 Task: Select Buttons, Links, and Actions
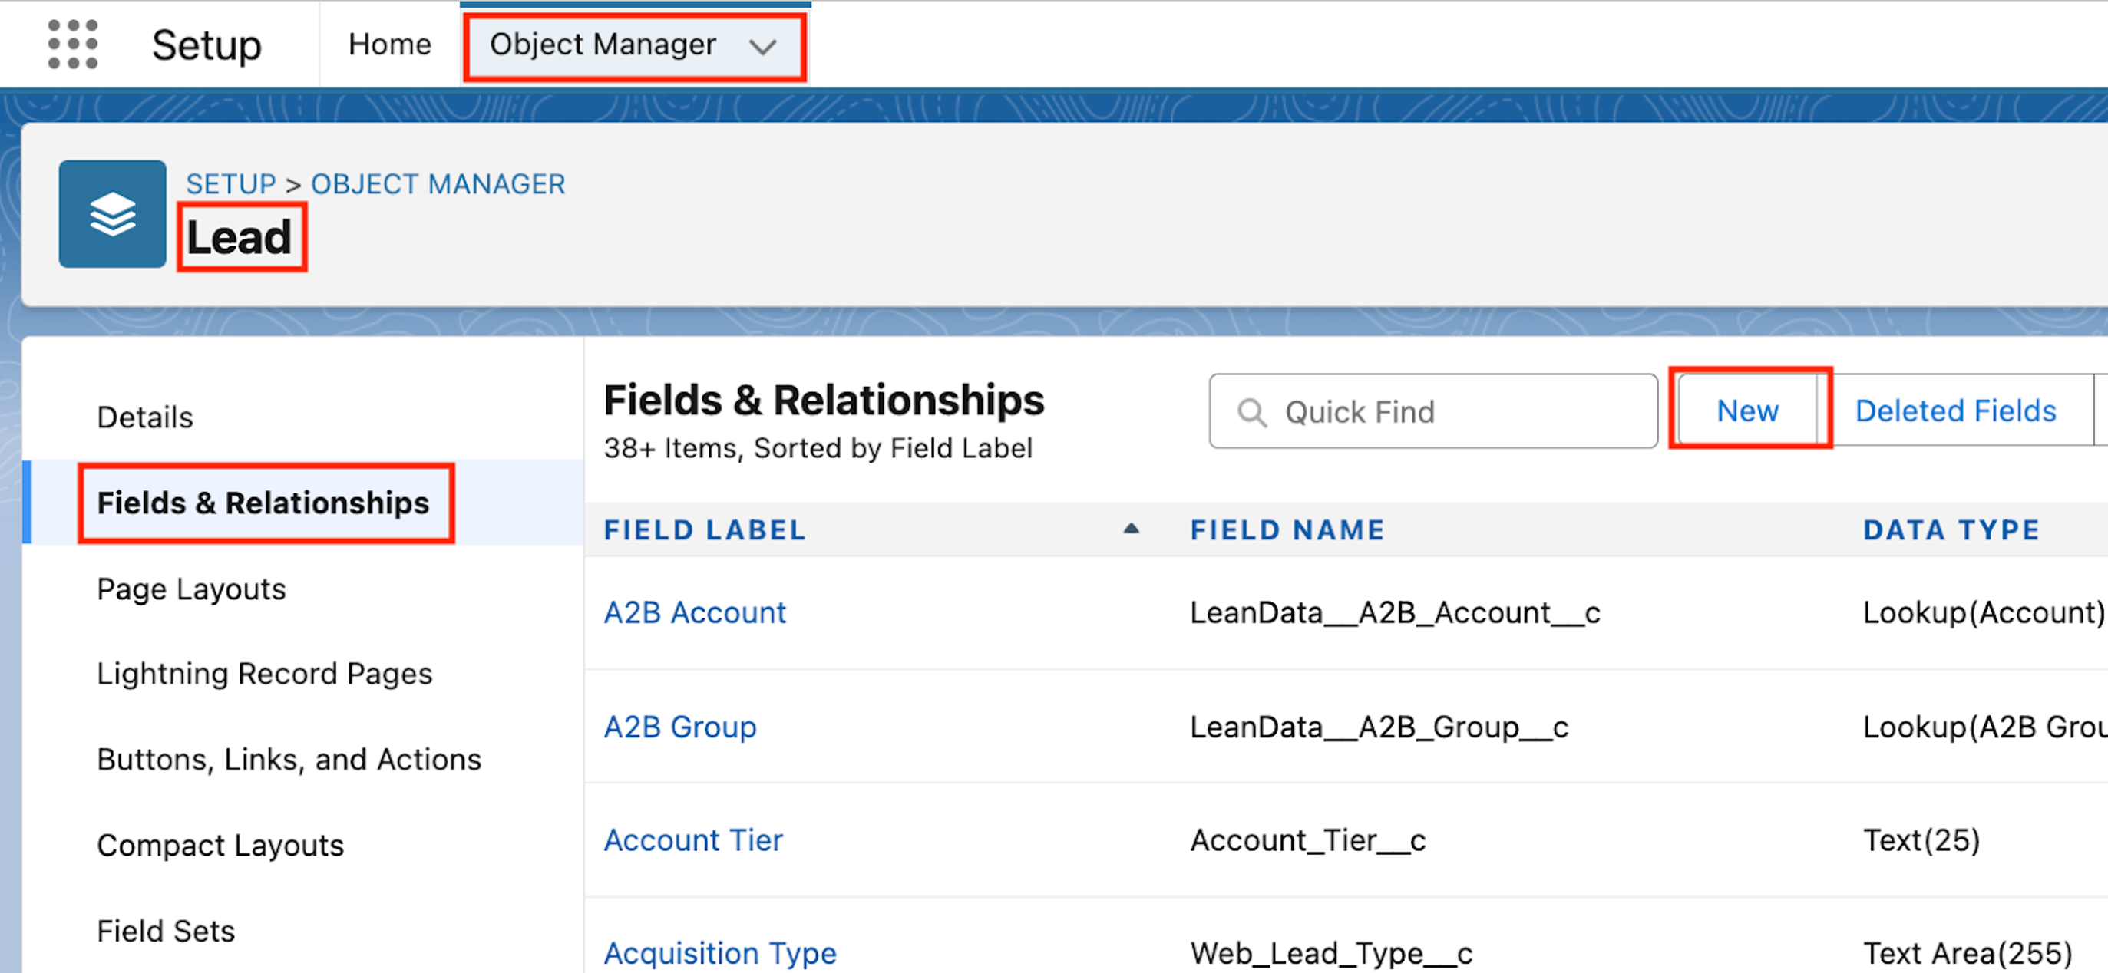click(x=289, y=760)
